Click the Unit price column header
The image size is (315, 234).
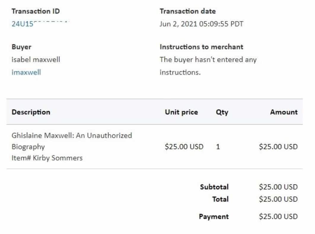[181, 112]
